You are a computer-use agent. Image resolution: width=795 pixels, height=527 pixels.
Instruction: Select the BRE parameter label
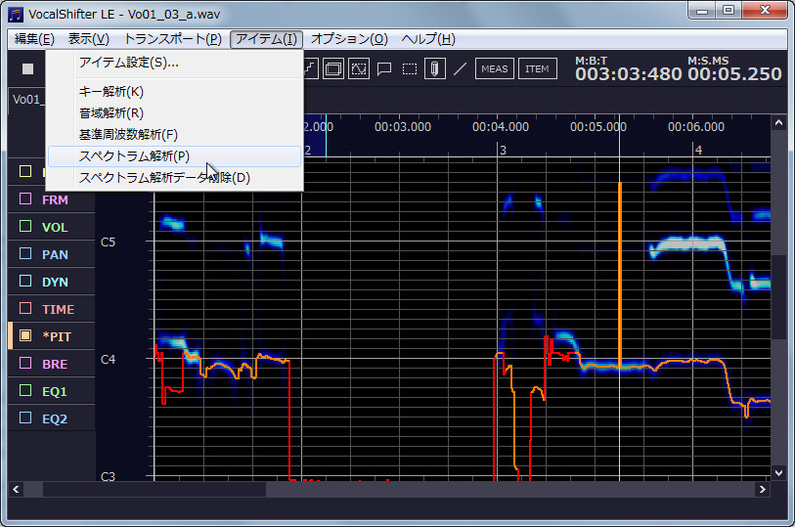(55, 365)
